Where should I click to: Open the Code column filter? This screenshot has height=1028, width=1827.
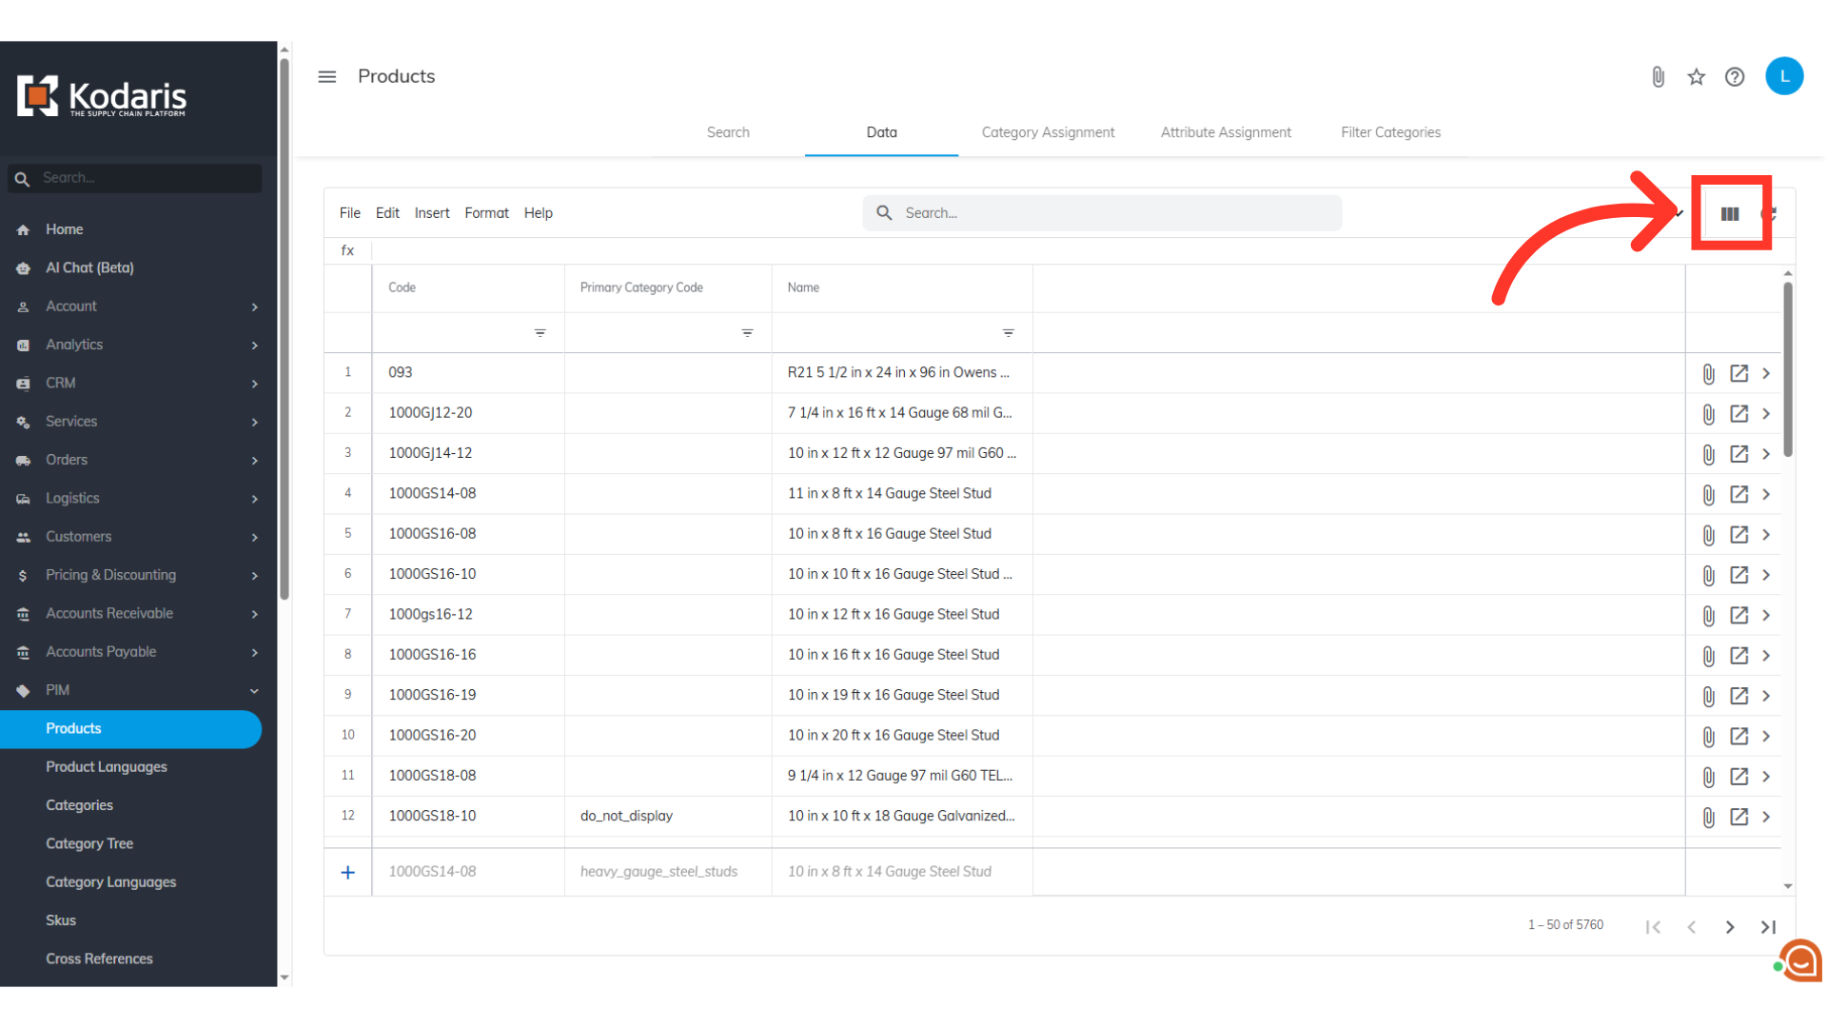pos(540,333)
